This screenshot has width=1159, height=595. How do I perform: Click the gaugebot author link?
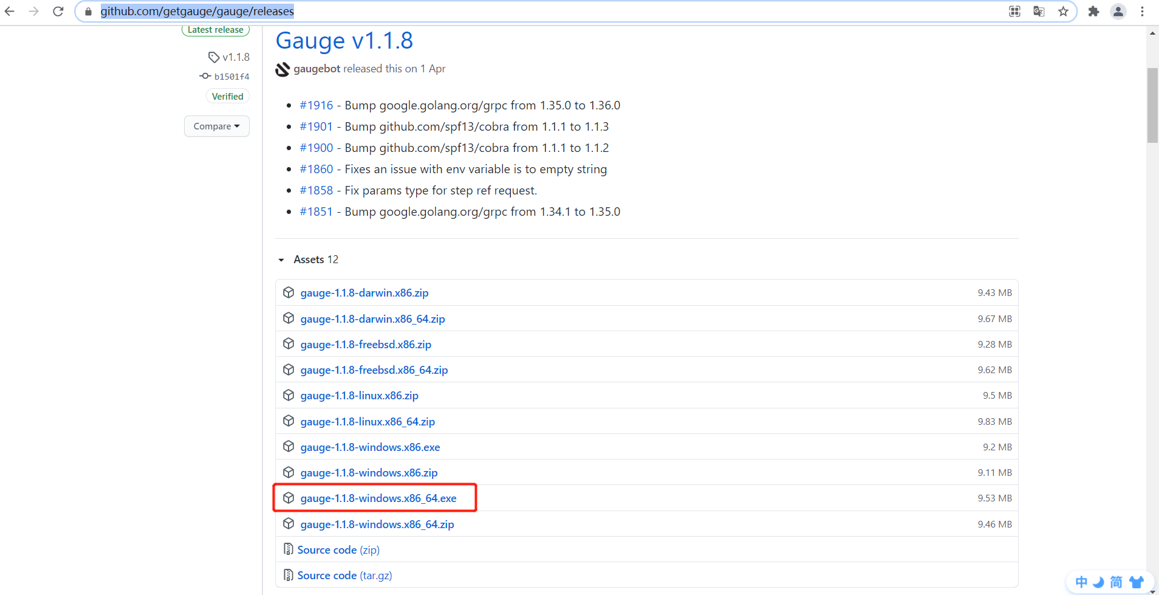click(316, 69)
